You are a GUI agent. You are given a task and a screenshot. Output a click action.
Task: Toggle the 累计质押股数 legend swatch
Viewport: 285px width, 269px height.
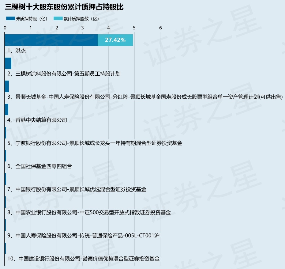pos(58,19)
